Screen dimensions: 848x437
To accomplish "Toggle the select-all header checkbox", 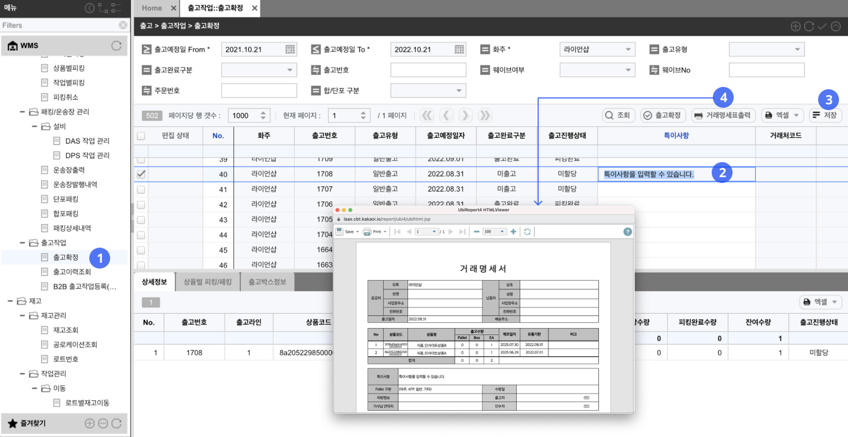I will [141, 136].
